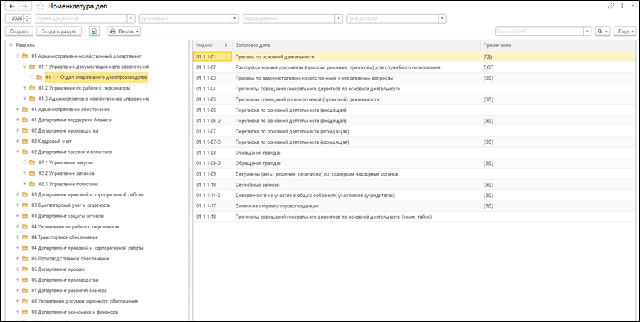Open the Форма документов dropdown
This screenshot has width=640, height=322.
click(x=131, y=18)
